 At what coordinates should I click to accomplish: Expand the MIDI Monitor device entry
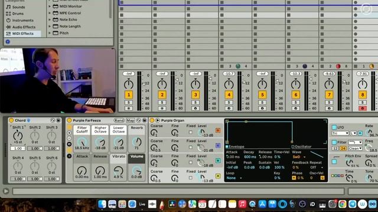click(x=50, y=6)
